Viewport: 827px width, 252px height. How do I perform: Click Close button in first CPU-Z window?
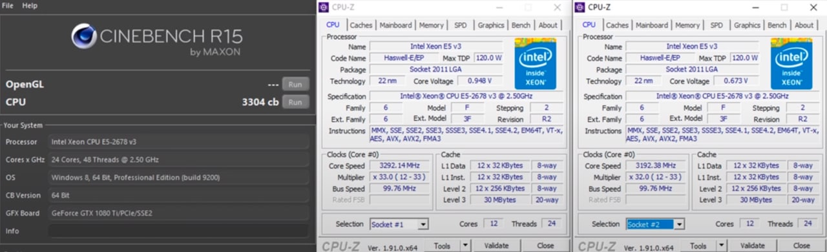[545, 246]
